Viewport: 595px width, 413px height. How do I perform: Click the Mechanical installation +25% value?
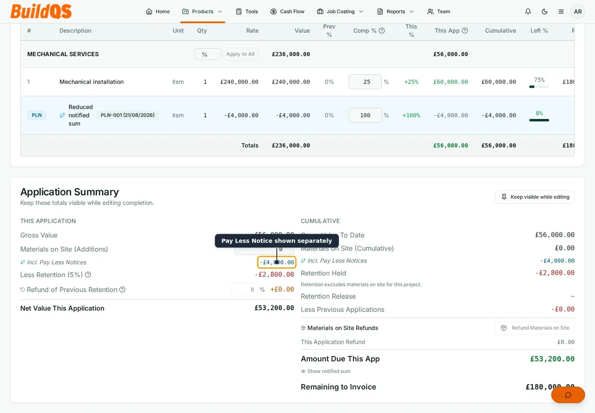[x=411, y=82]
